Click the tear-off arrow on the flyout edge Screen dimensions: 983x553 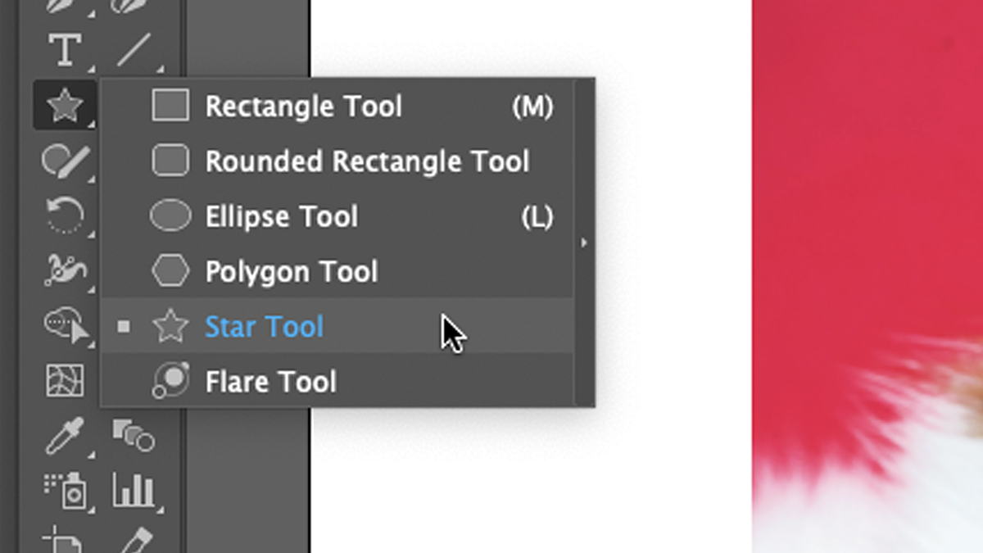[x=583, y=243]
